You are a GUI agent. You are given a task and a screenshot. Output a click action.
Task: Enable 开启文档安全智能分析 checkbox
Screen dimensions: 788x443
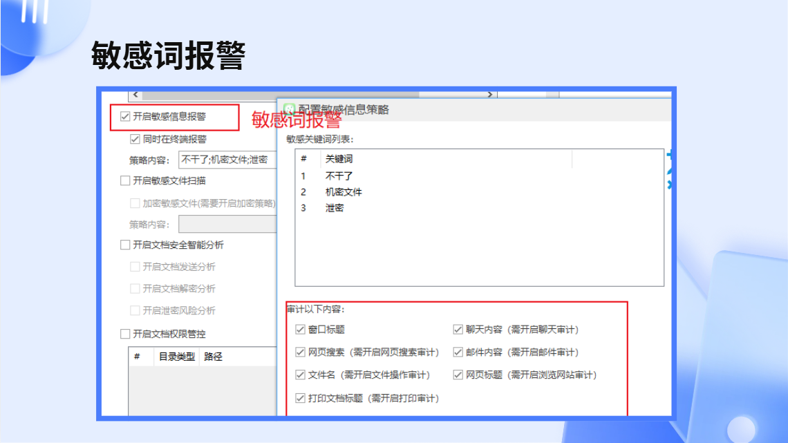click(125, 245)
